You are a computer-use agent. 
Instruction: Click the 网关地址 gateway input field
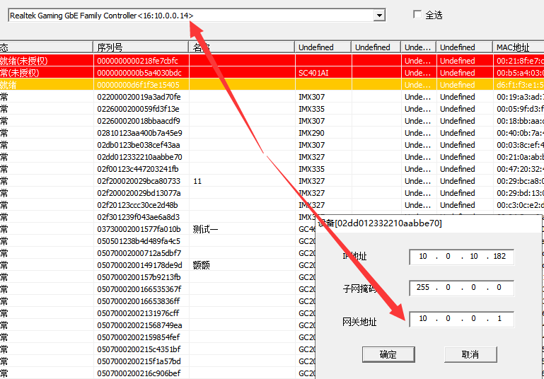(461, 319)
